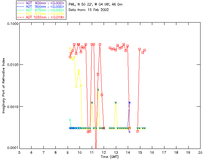Viewport: 206px width, 165px height.
Task: Click the AOT 675nm legend entry
Action: pyautogui.click(x=41, y=10)
